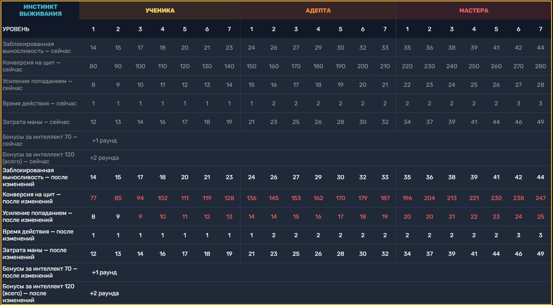
Task: Click the shield conversion value 180
Action: (318, 66)
